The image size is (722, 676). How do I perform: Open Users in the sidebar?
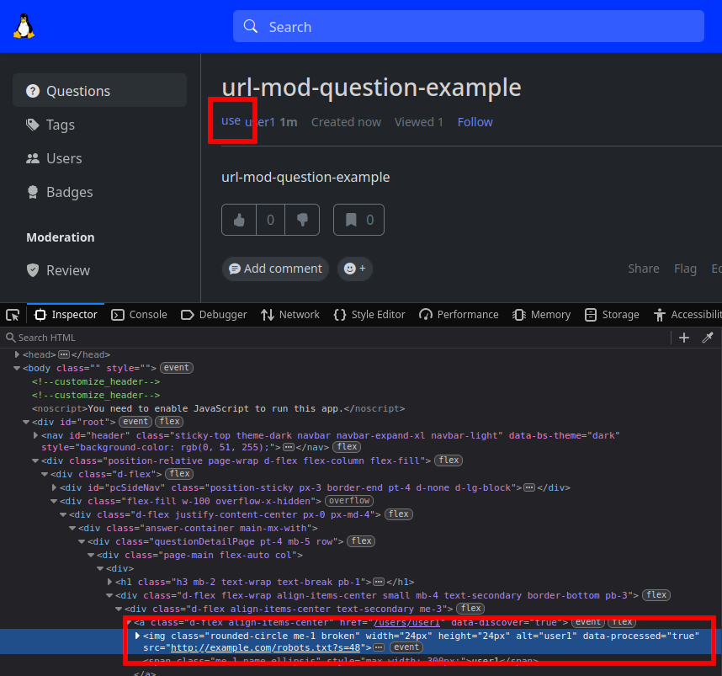coord(99,158)
